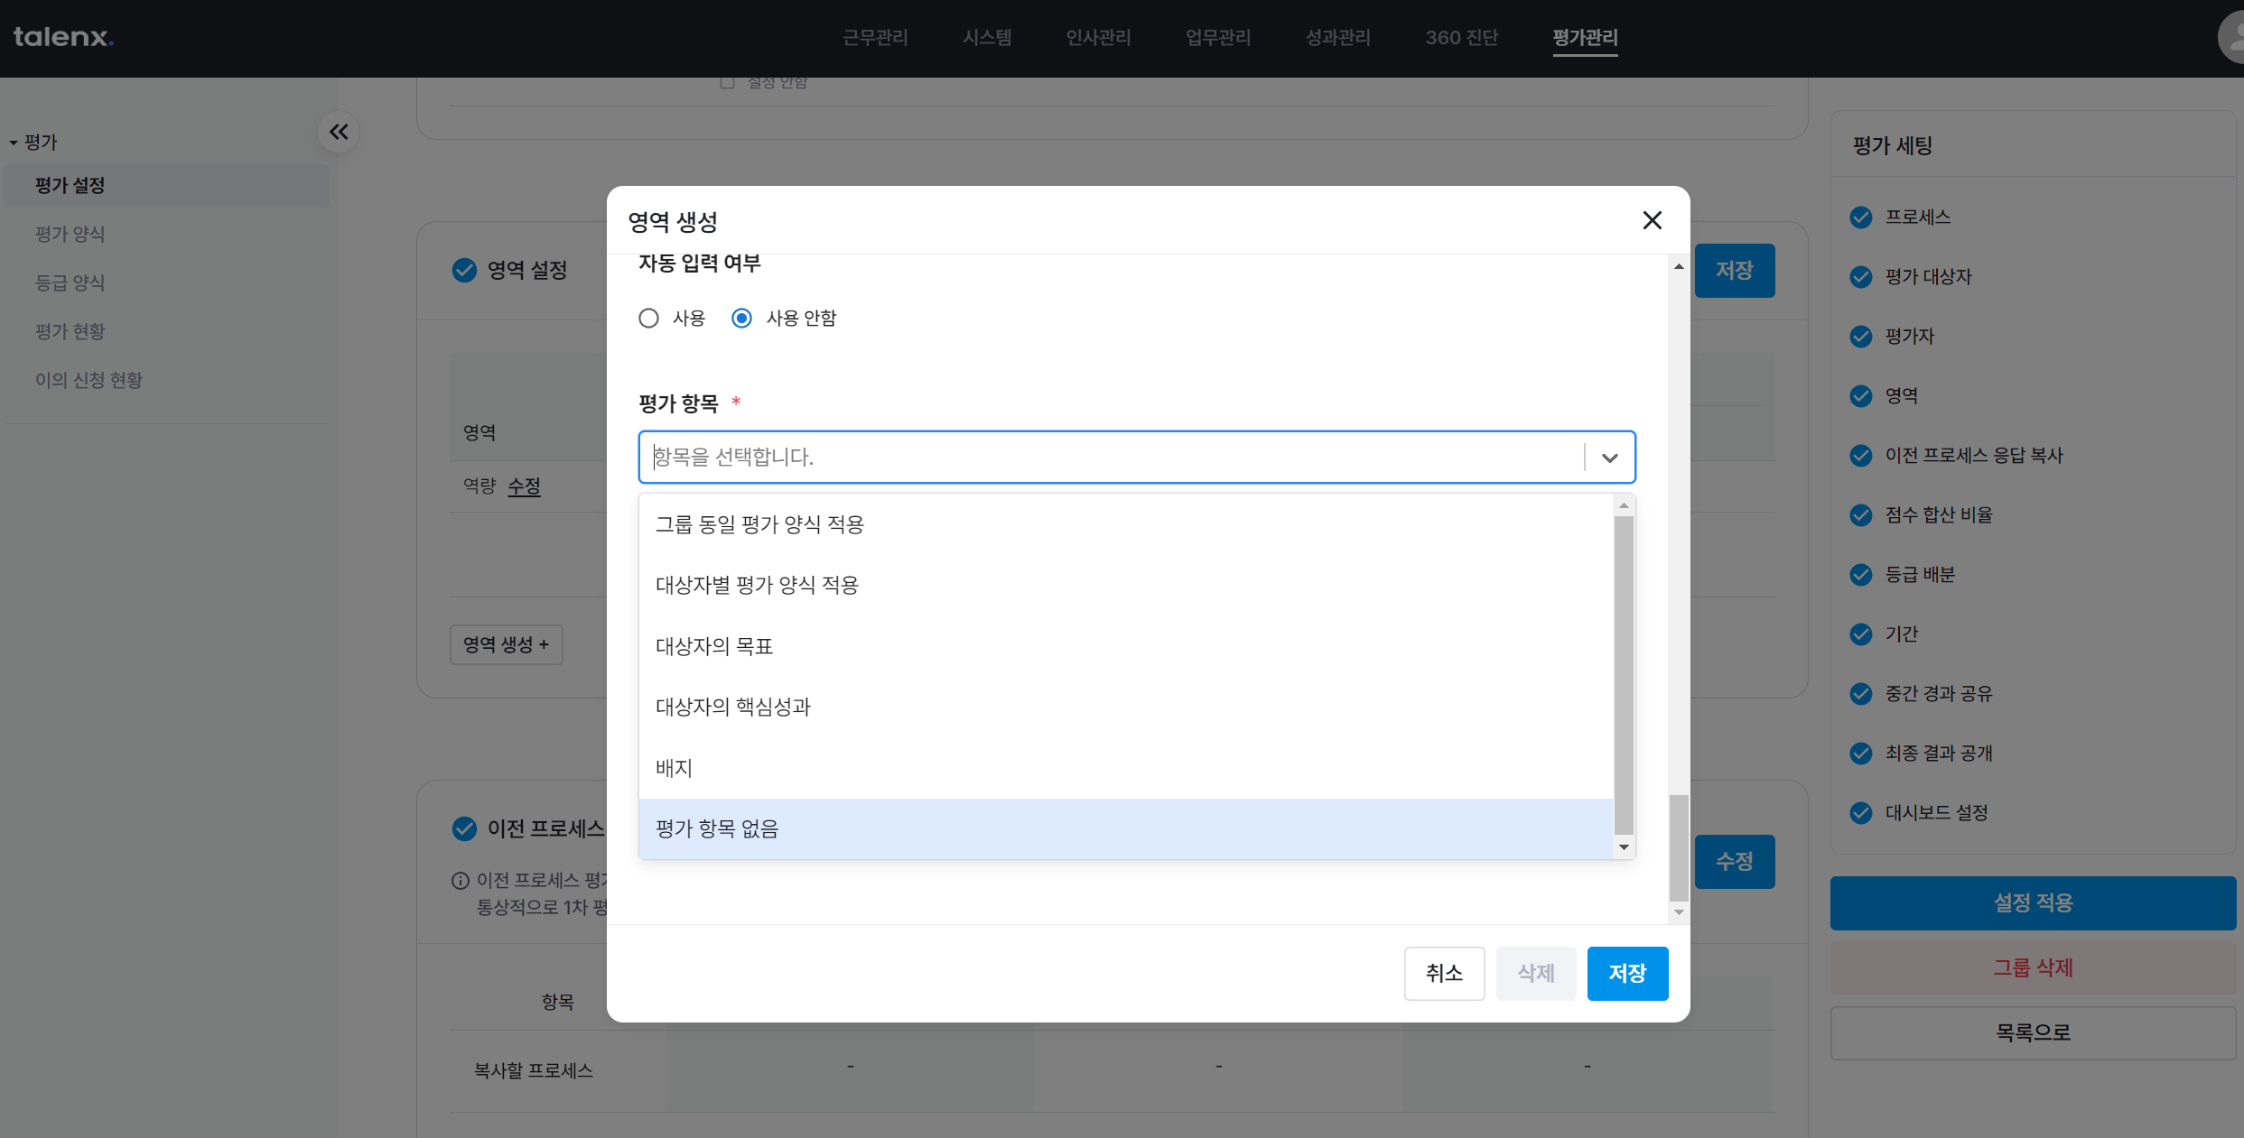Click blue 저장 button in dialog
The width and height of the screenshot is (2244, 1138).
point(1627,973)
